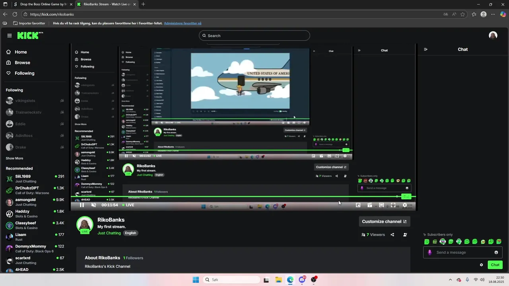This screenshot has width=509, height=286.
Task: Click the RikoBanks channel avatar
Action: tap(85, 225)
